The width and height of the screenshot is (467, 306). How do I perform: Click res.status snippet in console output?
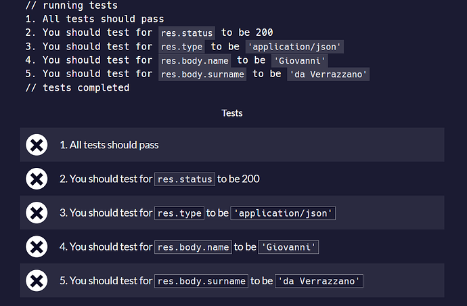pos(187,32)
